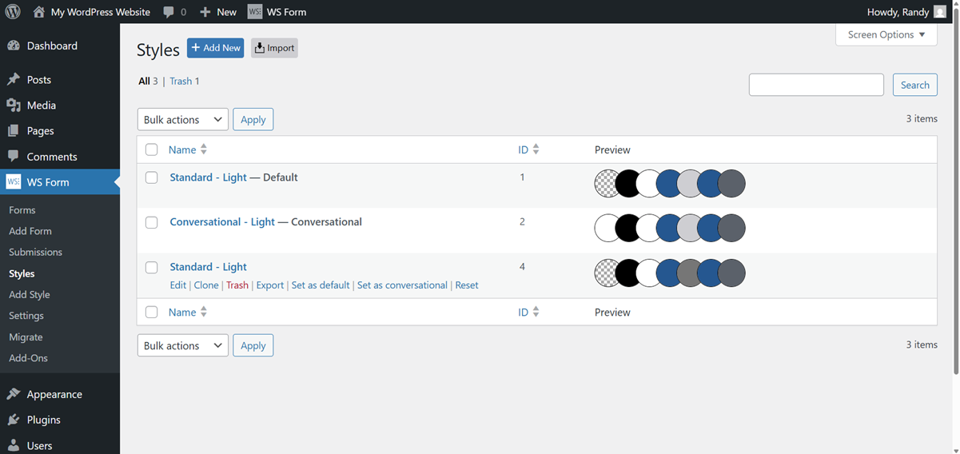Click the WS Form icon in top admin bar
This screenshot has height=454, width=960.
(x=255, y=12)
